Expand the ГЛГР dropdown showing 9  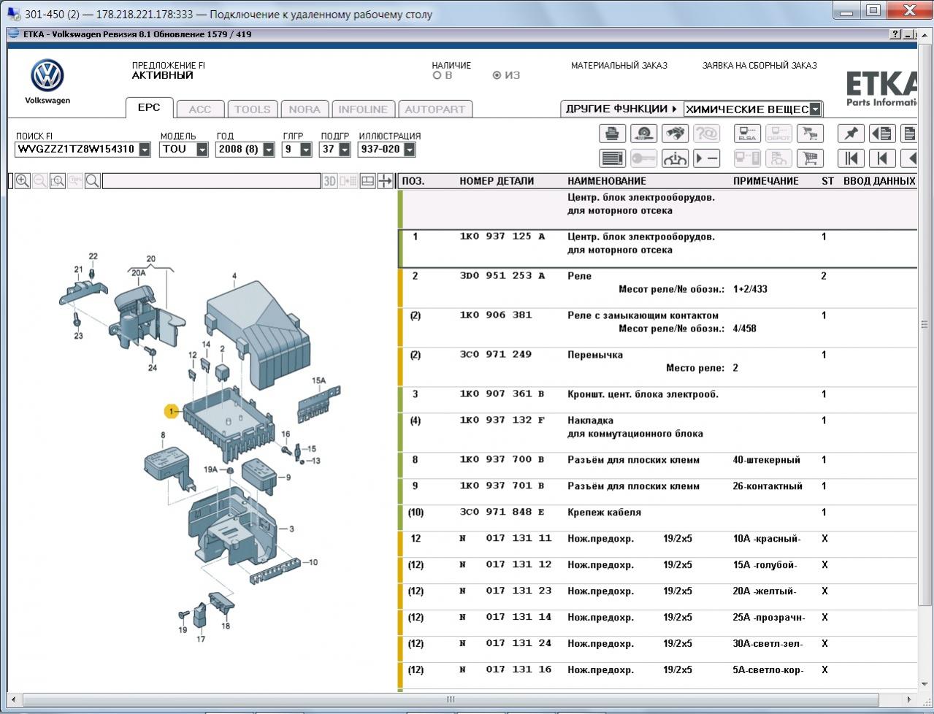pyautogui.click(x=306, y=150)
